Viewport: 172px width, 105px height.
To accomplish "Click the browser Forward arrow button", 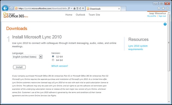I will tap(11, 8).
